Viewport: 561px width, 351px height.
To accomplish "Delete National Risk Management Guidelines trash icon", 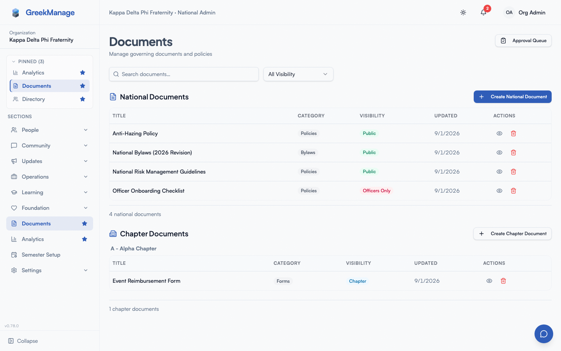I will [513, 172].
